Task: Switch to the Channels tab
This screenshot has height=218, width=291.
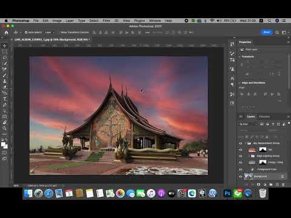Action: (x=264, y=116)
